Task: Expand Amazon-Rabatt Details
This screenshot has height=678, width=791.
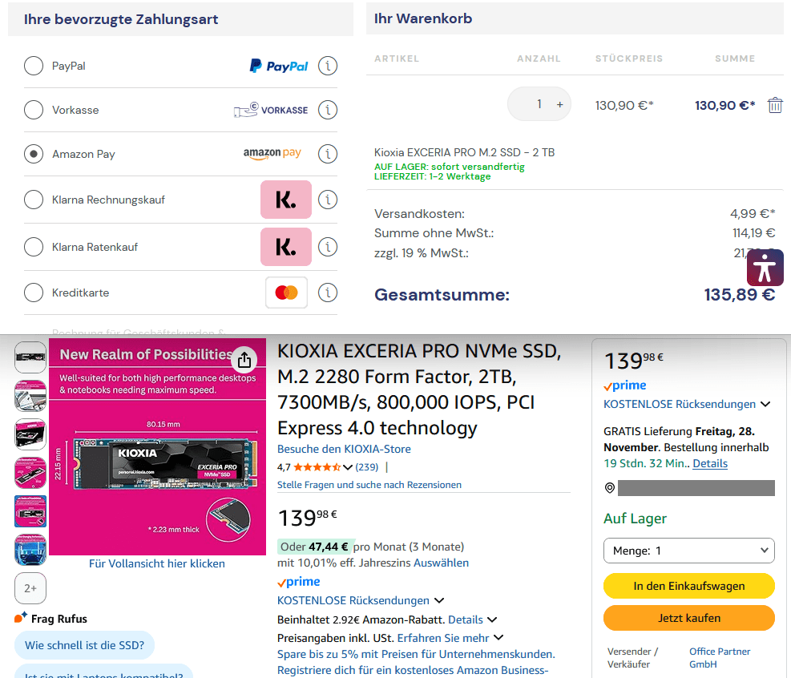Action: 473,619
